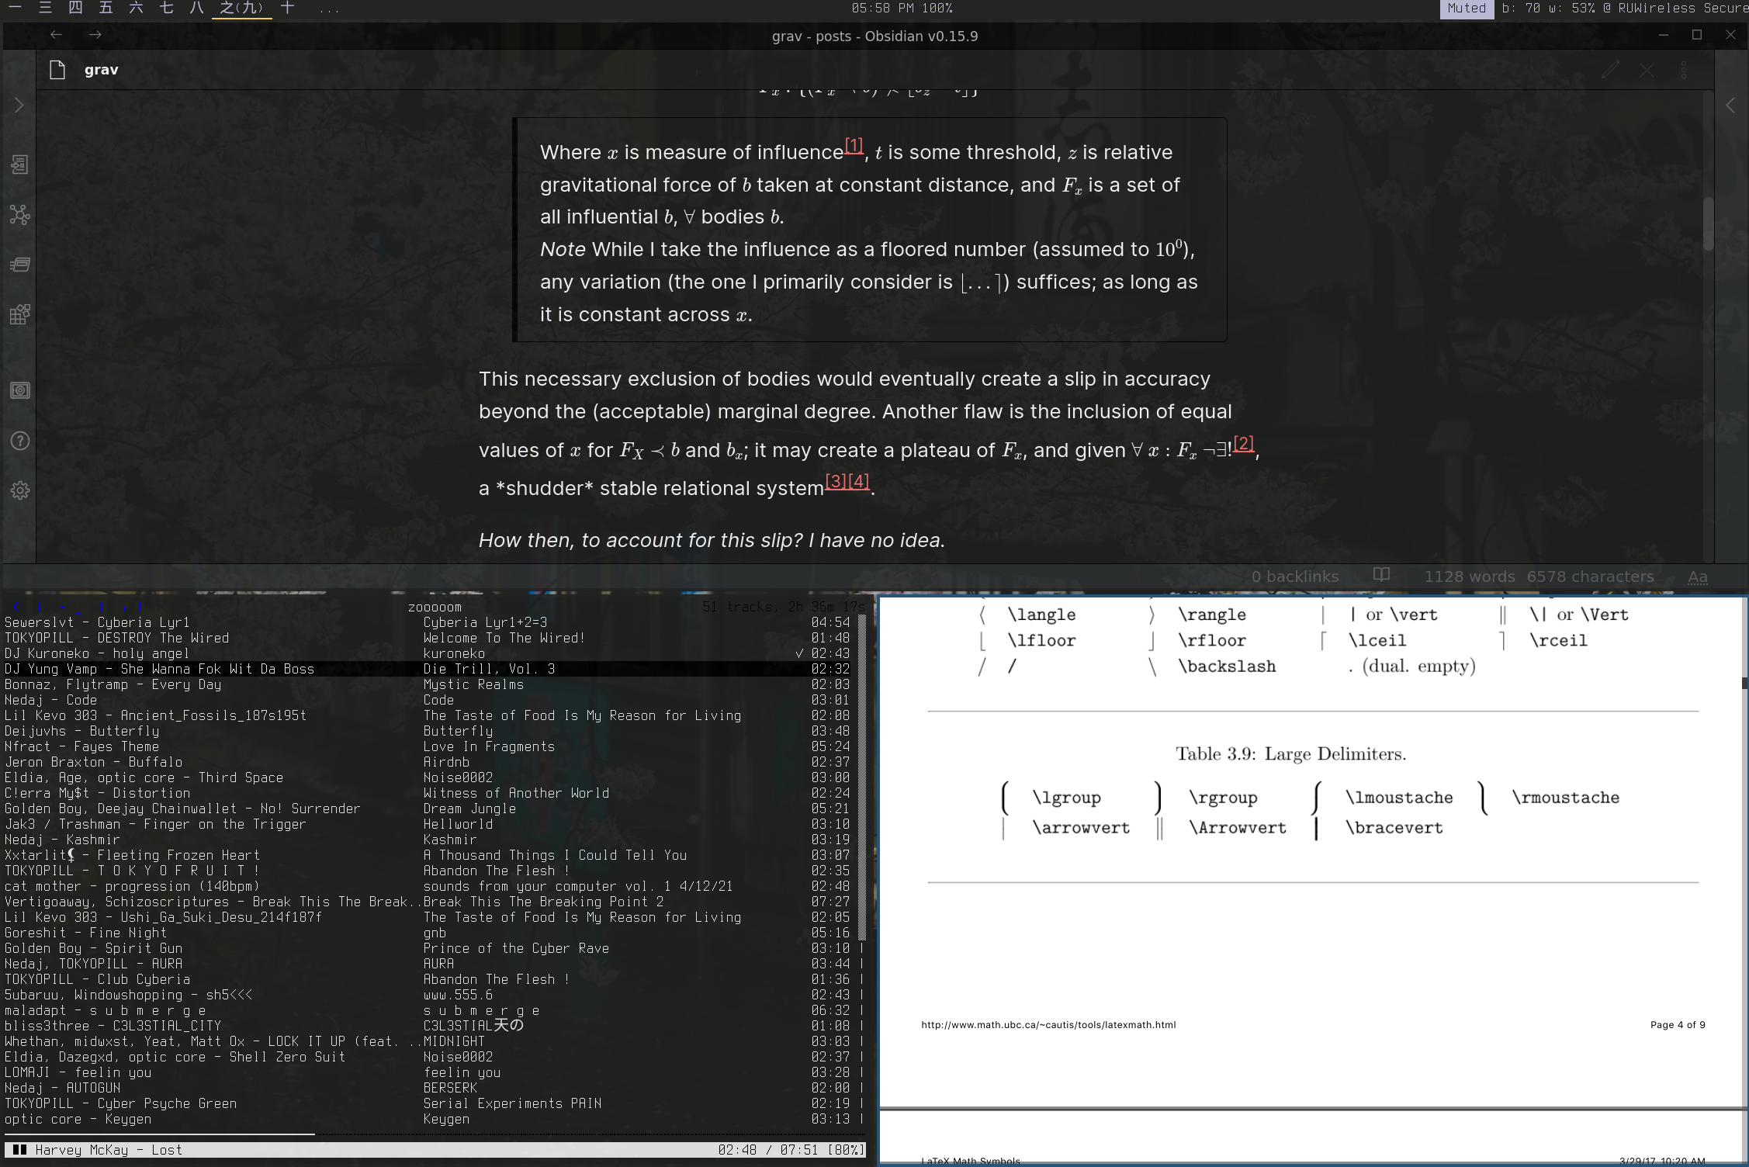Open the quick switcher icon in left ribbon
This screenshot has height=1167, width=1749.
click(19, 164)
